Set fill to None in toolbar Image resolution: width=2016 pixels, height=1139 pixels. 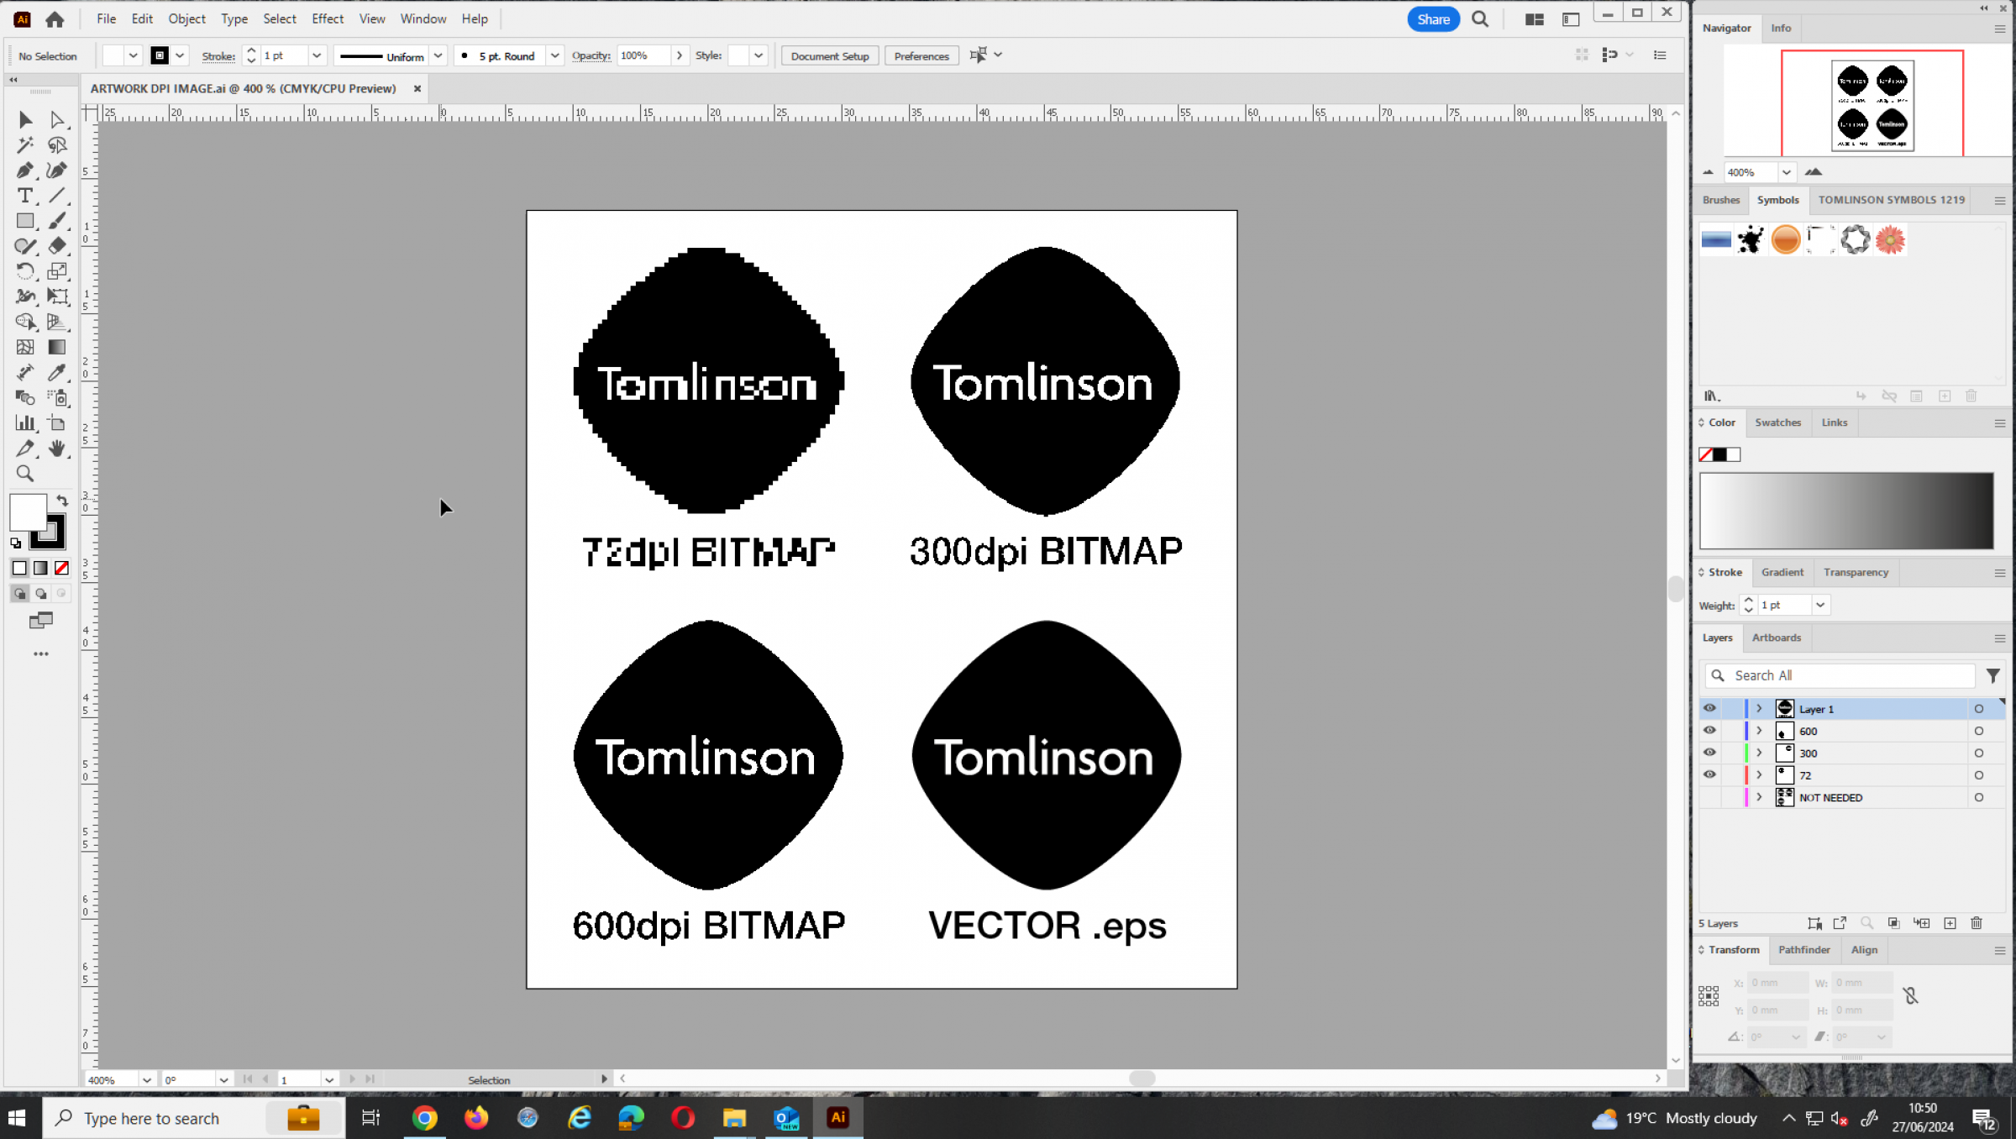61,569
